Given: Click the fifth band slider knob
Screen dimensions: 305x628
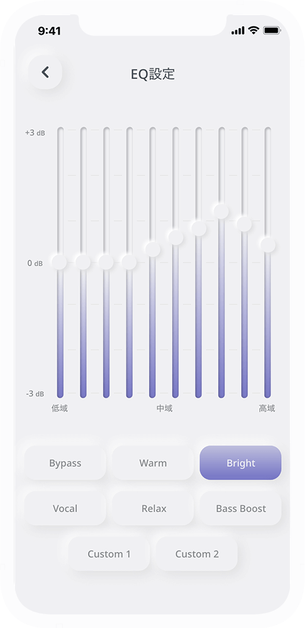Looking at the screenshot, I should (x=152, y=249).
